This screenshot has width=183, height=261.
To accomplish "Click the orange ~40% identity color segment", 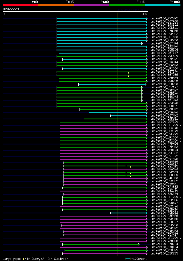I will (x=56, y=5).
